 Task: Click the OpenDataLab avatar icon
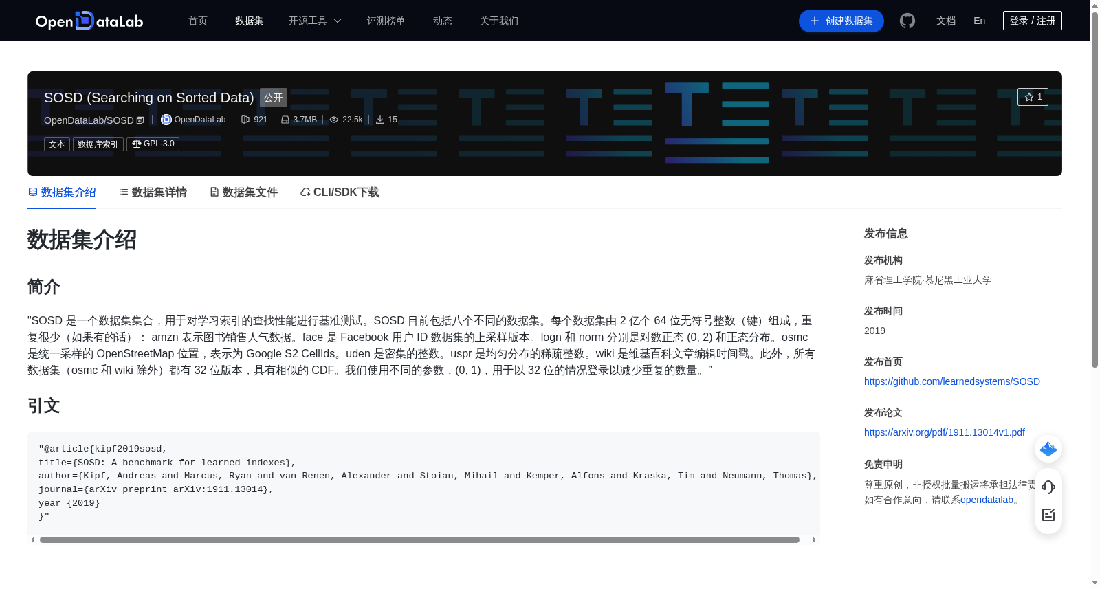166,120
